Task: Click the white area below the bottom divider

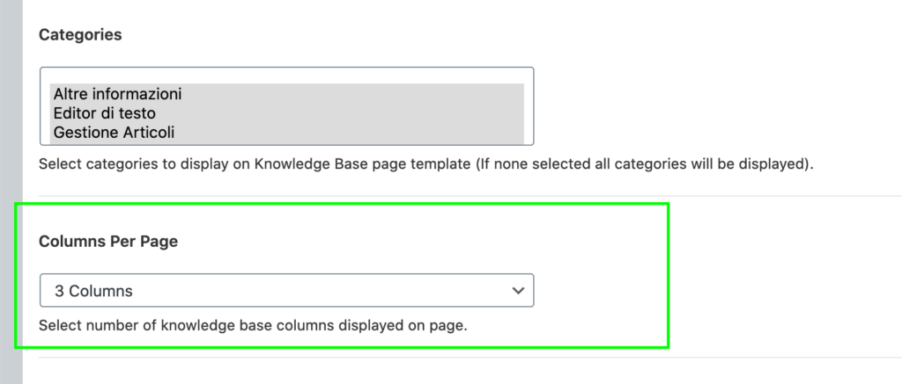Action: 440,373
